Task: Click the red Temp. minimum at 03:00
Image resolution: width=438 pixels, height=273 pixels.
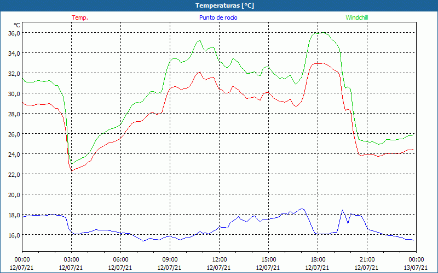Action: (72, 170)
